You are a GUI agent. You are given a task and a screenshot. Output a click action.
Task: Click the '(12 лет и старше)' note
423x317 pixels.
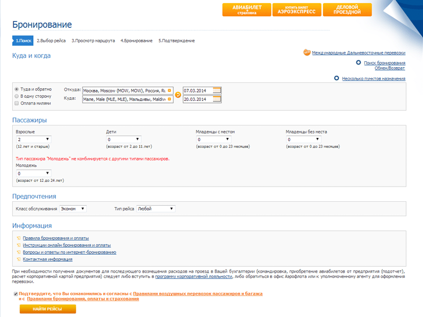click(33, 146)
